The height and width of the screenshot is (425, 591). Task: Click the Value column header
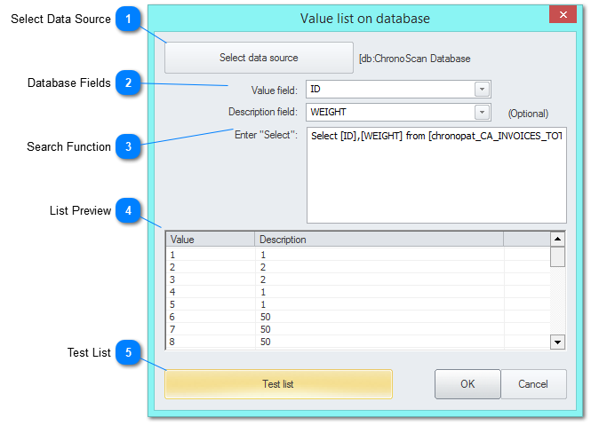211,240
